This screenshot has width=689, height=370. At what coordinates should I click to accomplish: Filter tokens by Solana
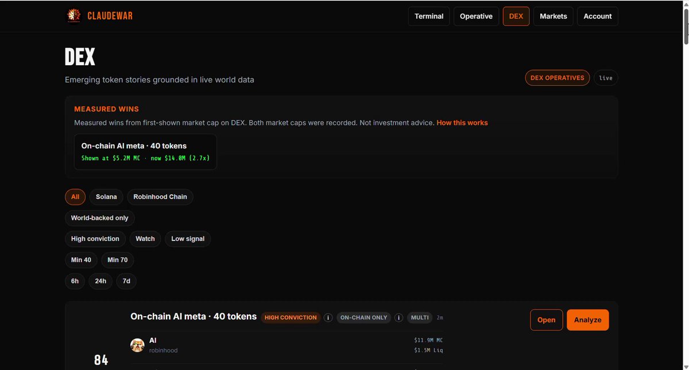106,196
